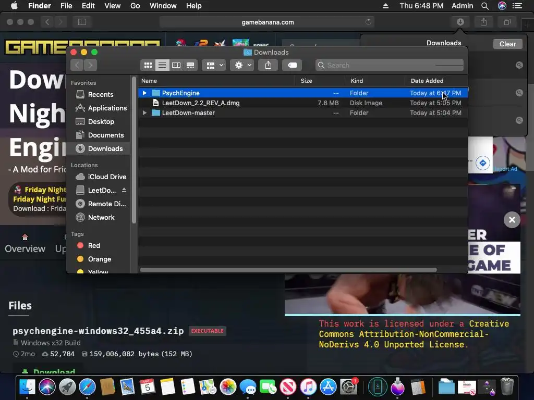Open Spotlight search in menu bar
The width and height of the screenshot is (534, 400).
tap(485, 6)
